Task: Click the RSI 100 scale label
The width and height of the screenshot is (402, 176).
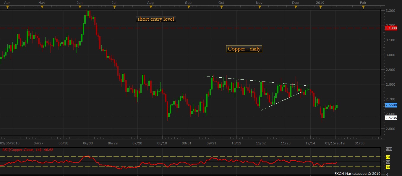Action: (389, 149)
